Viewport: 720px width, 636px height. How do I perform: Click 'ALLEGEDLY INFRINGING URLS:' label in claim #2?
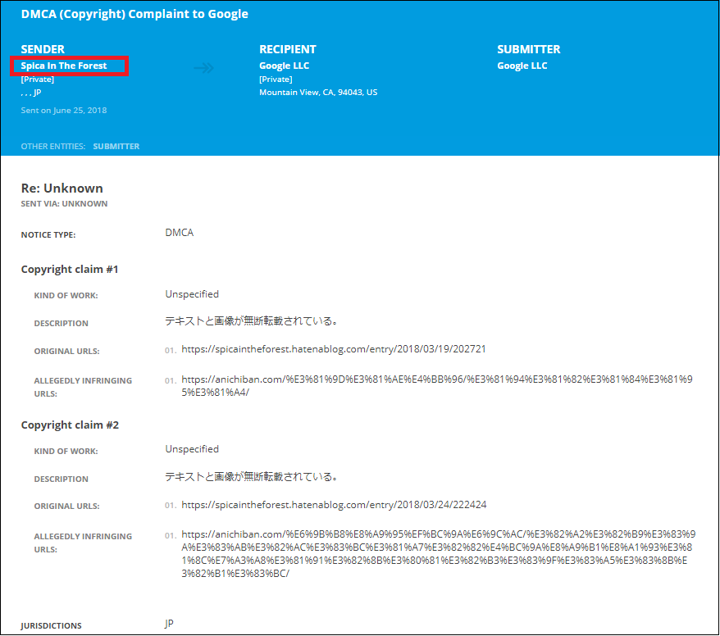[x=83, y=543]
